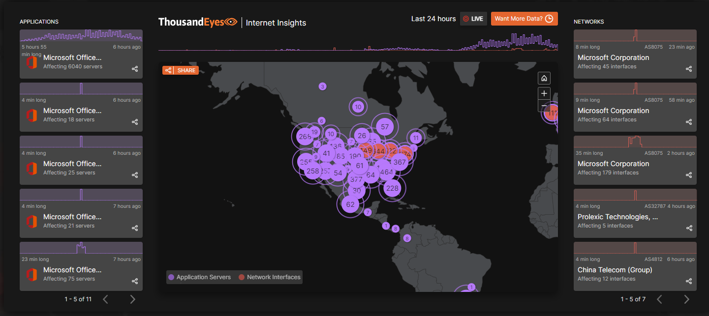709x316 pixels.
Task: Select the map cluster labeled 26
Action: click(x=362, y=136)
